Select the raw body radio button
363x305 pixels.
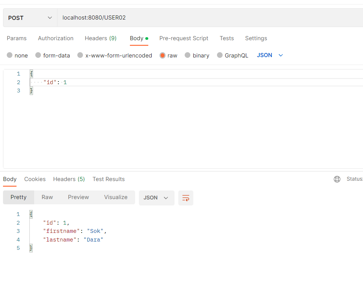[x=163, y=55]
